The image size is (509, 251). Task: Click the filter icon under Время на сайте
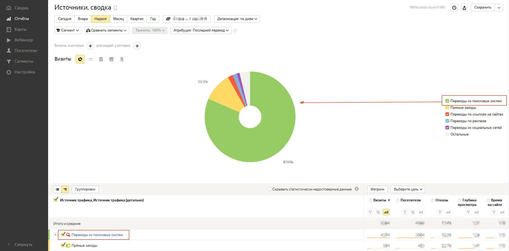(494, 212)
